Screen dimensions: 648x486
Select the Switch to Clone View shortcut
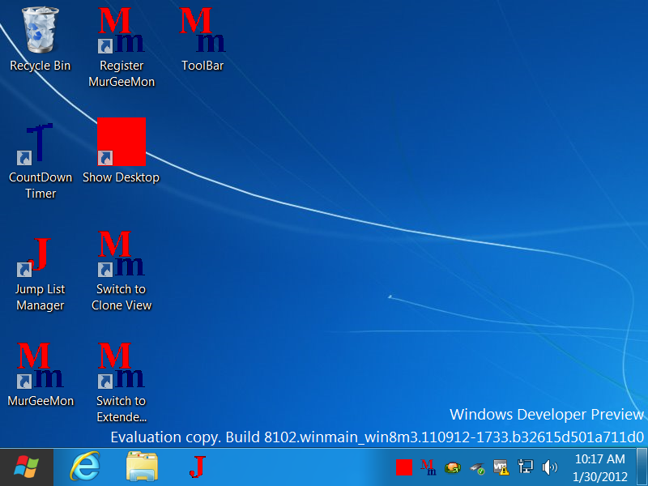122,271
